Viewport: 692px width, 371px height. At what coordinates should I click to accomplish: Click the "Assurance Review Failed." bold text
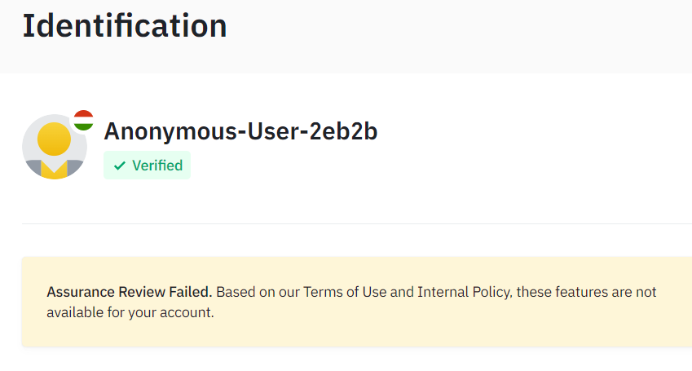pyautogui.click(x=129, y=292)
